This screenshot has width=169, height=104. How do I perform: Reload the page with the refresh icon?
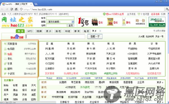click(x=12, y=9)
